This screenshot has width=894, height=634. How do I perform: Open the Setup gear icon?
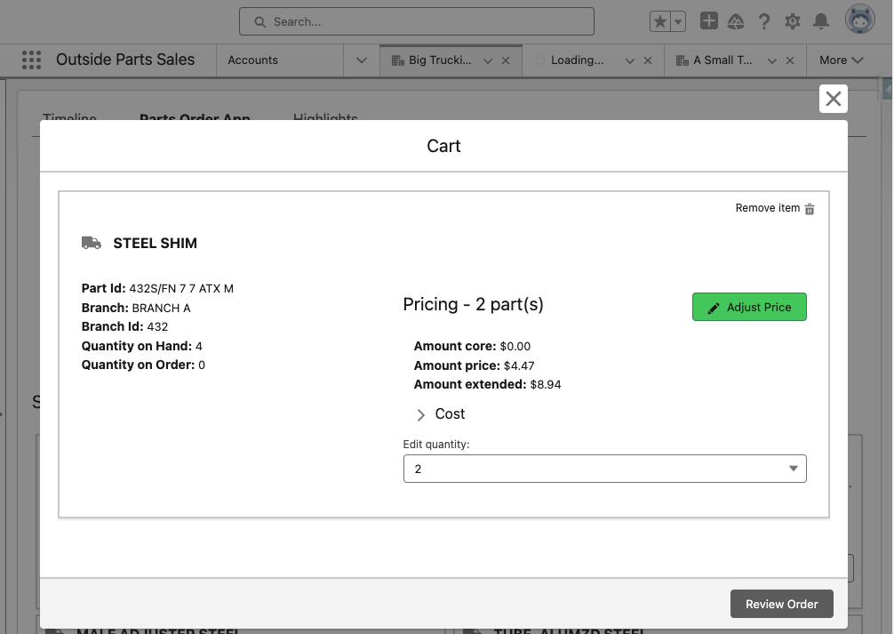(x=793, y=21)
